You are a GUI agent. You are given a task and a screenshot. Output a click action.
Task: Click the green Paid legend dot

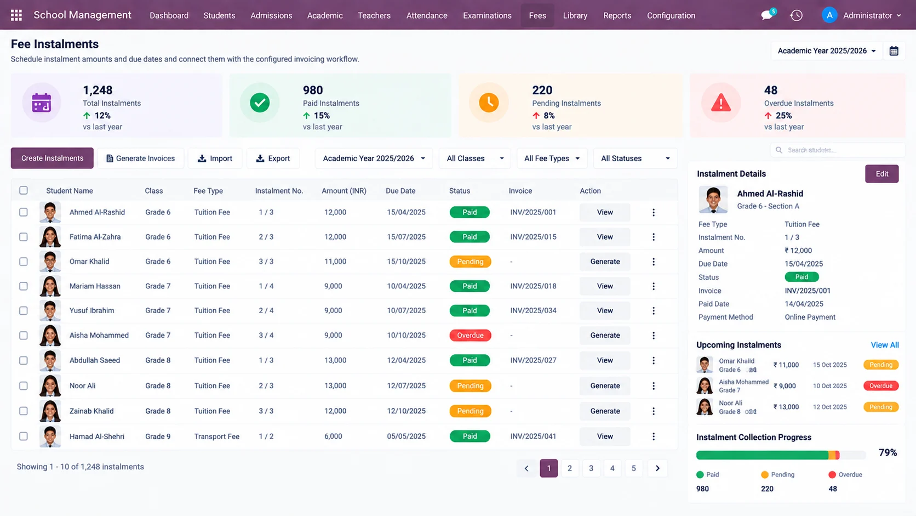[700, 475]
